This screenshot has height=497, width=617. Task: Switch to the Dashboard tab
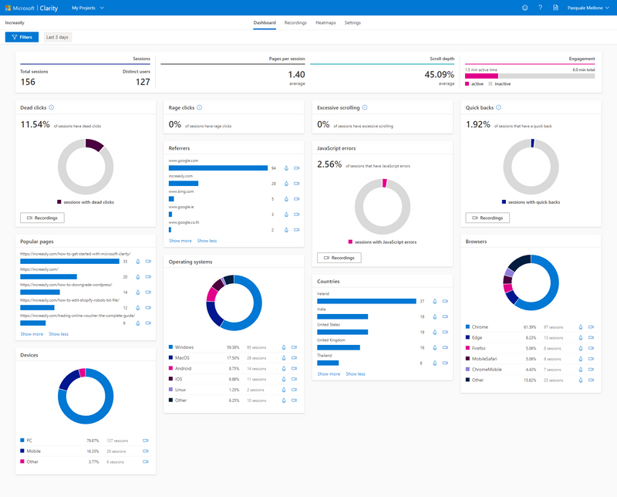(265, 23)
